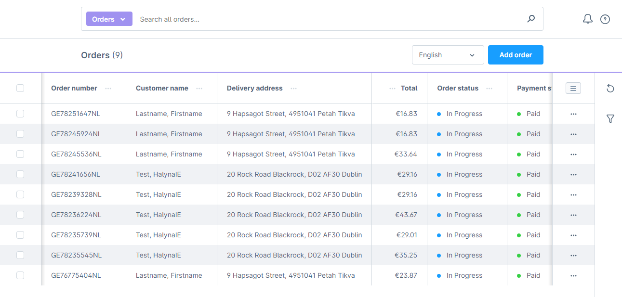Image resolution: width=622 pixels, height=297 pixels.
Task: Check the checkbox for order GE78245924NL
Action: click(20, 134)
